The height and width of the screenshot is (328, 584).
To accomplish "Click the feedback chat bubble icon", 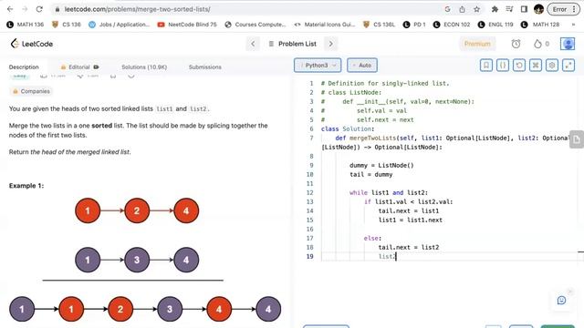I will [561, 300].
